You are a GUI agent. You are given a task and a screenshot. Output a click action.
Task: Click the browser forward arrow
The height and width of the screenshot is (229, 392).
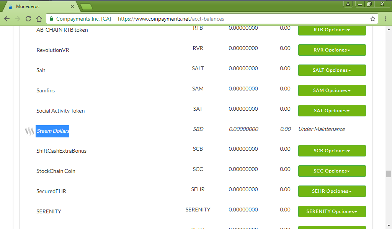pyautogui.click(x=18, y=19)
